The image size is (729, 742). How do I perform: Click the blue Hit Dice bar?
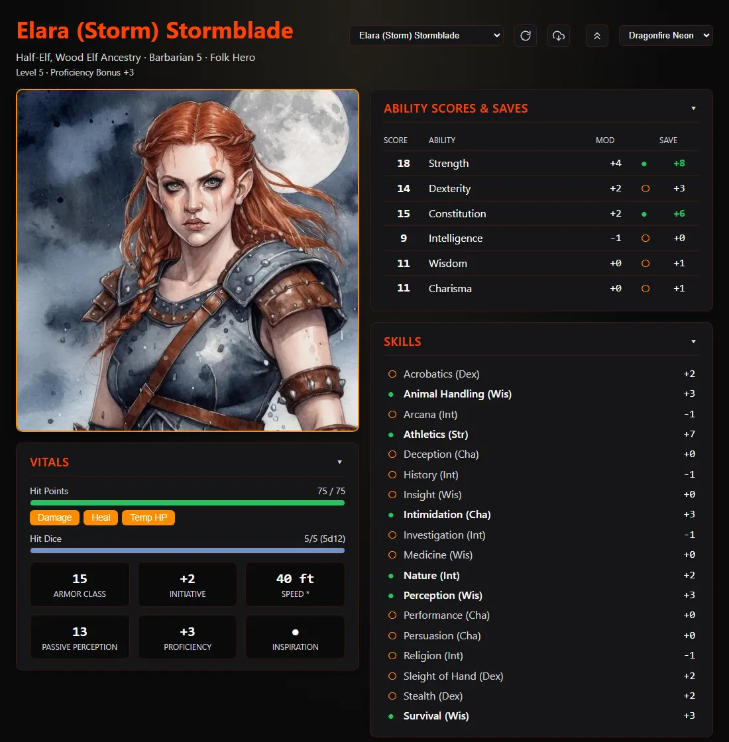[x=188, y=551]
